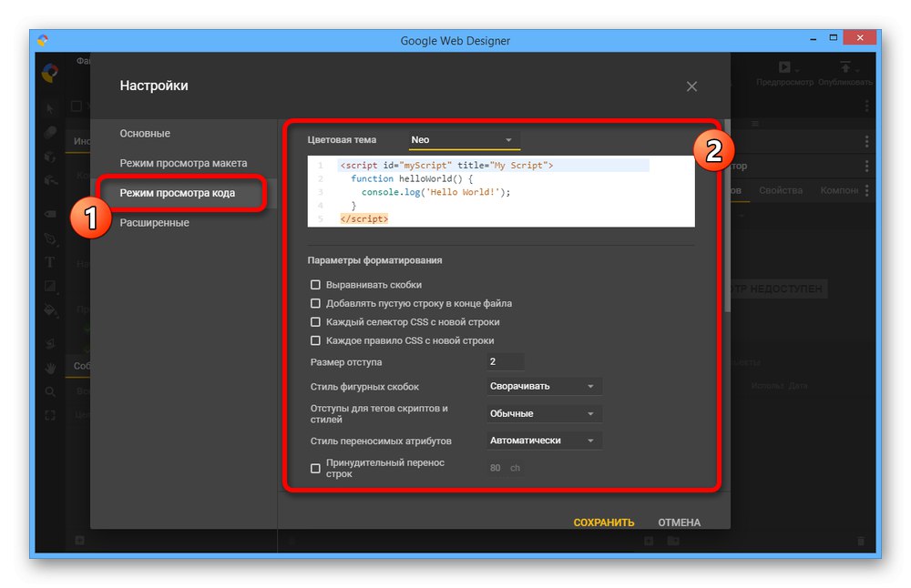Open Режим просмотра макета settings section
The image size is (911, 588).
[184, 163]
